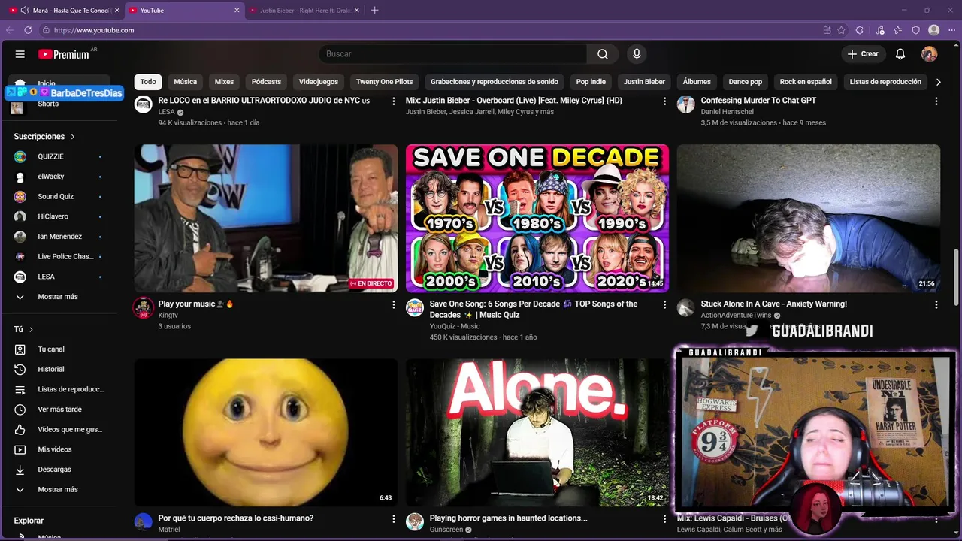962x541 pixels.
Task: Select the Twenty One Pilots chip
Action: 384,82
